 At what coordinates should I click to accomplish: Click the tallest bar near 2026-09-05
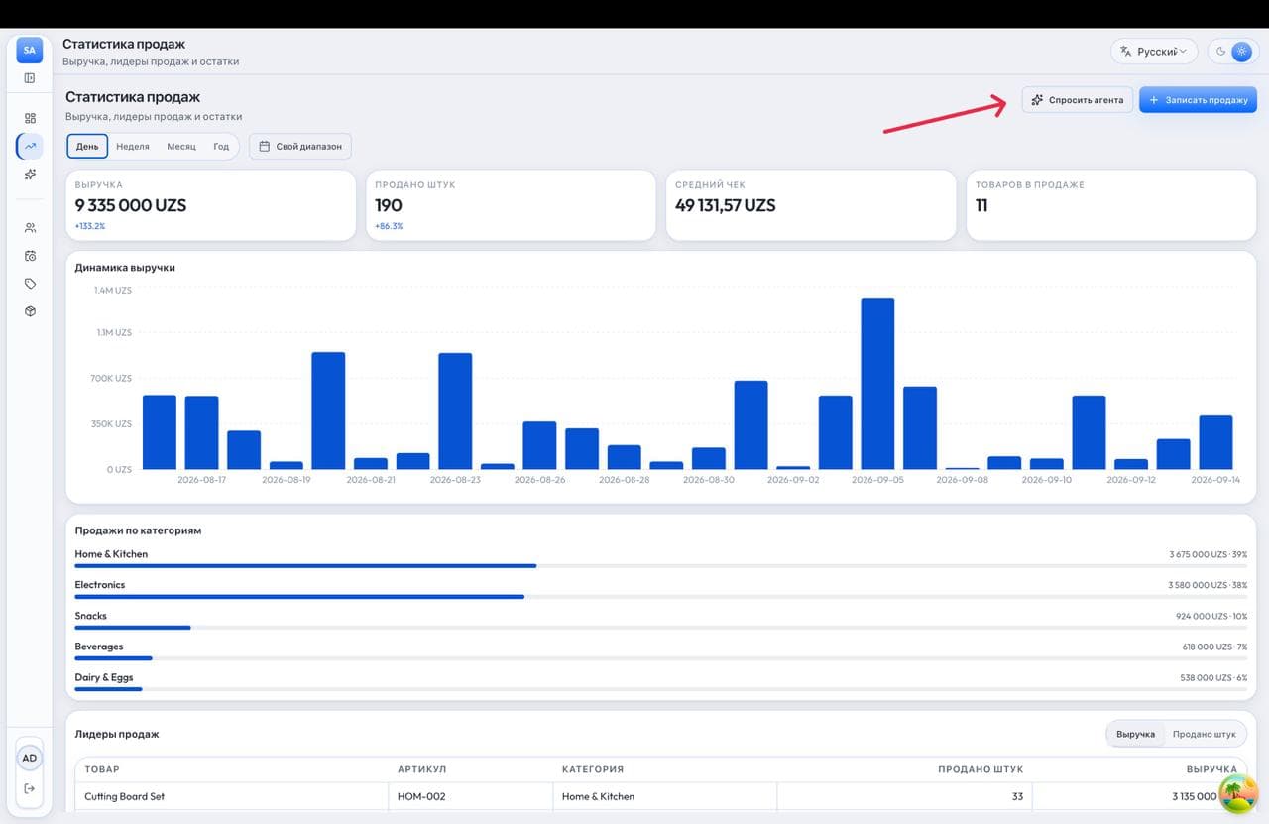pos(877,384)
